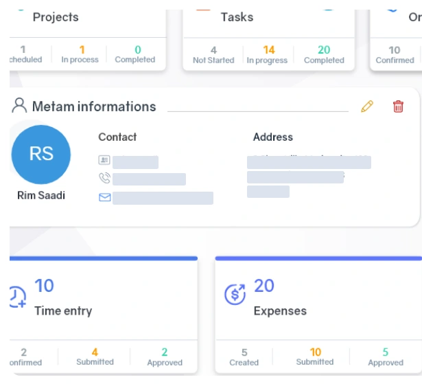
Task: Click the dollar Expenses icon
Action: coord(235,295)
